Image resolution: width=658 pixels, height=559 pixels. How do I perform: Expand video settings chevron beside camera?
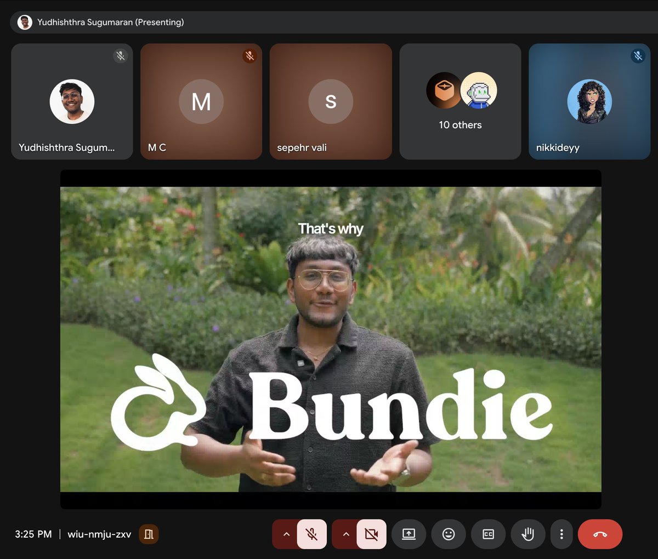(x=345, y=534)
